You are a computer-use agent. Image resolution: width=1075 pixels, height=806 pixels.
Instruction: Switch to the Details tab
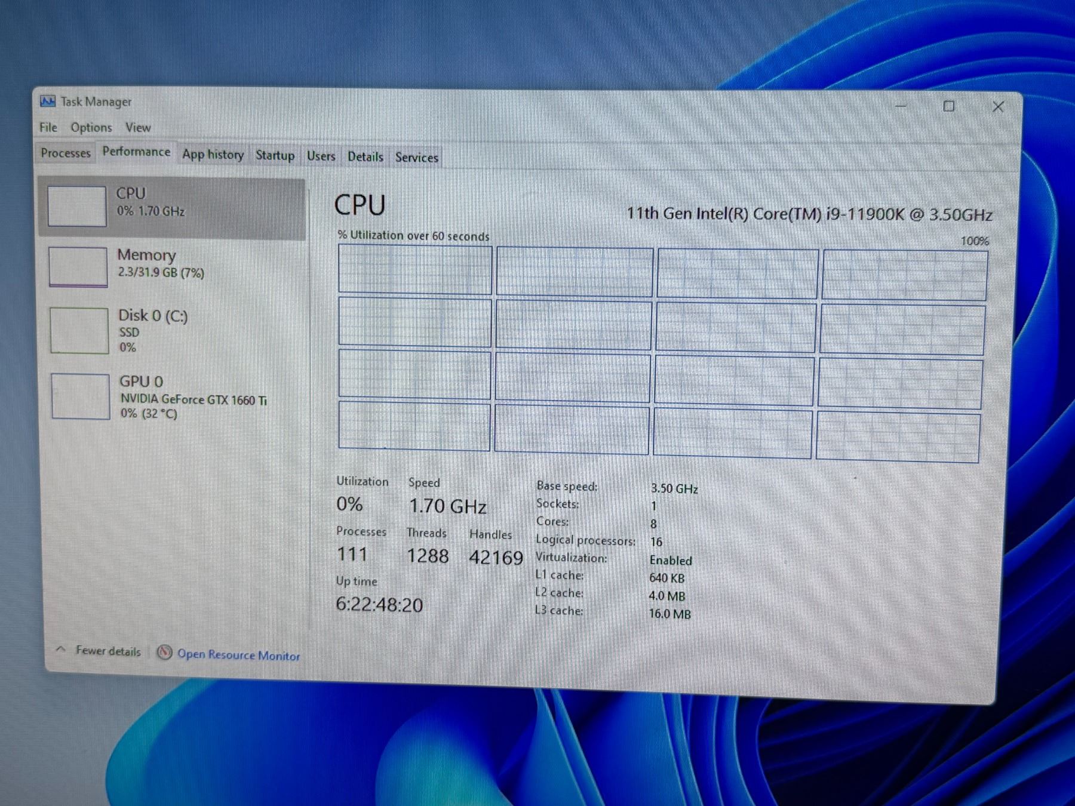[x=365, y=157]
